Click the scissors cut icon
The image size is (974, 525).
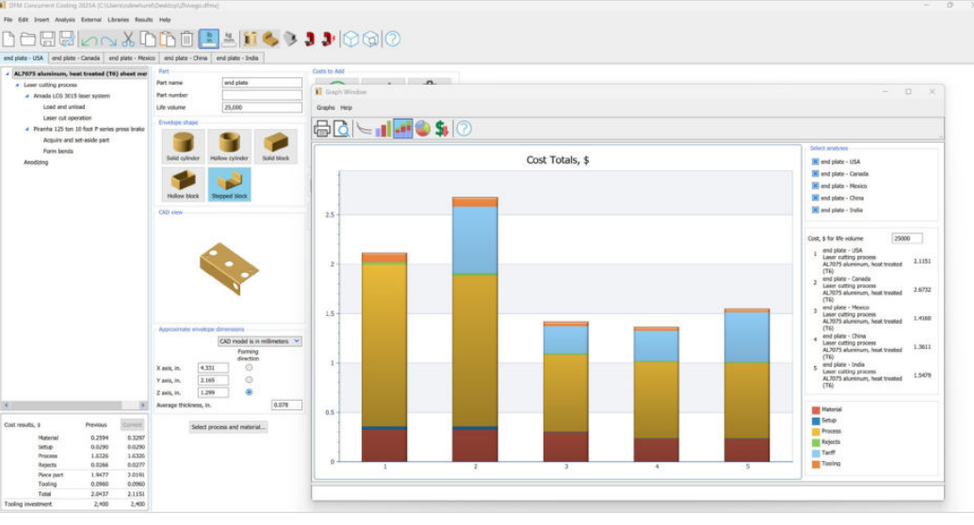tap(128, 39)
